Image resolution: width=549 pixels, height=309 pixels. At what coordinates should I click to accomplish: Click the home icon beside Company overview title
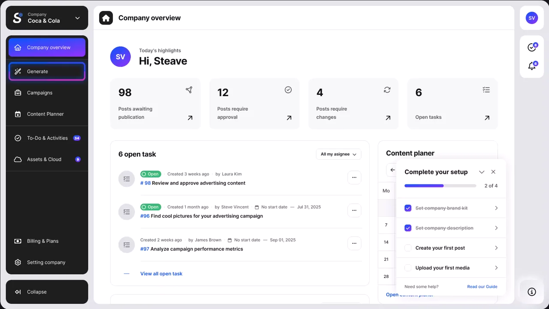(x=106, y=18)
